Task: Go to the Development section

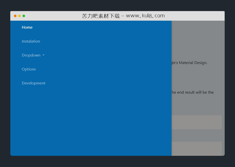Action: coord(34,83)
